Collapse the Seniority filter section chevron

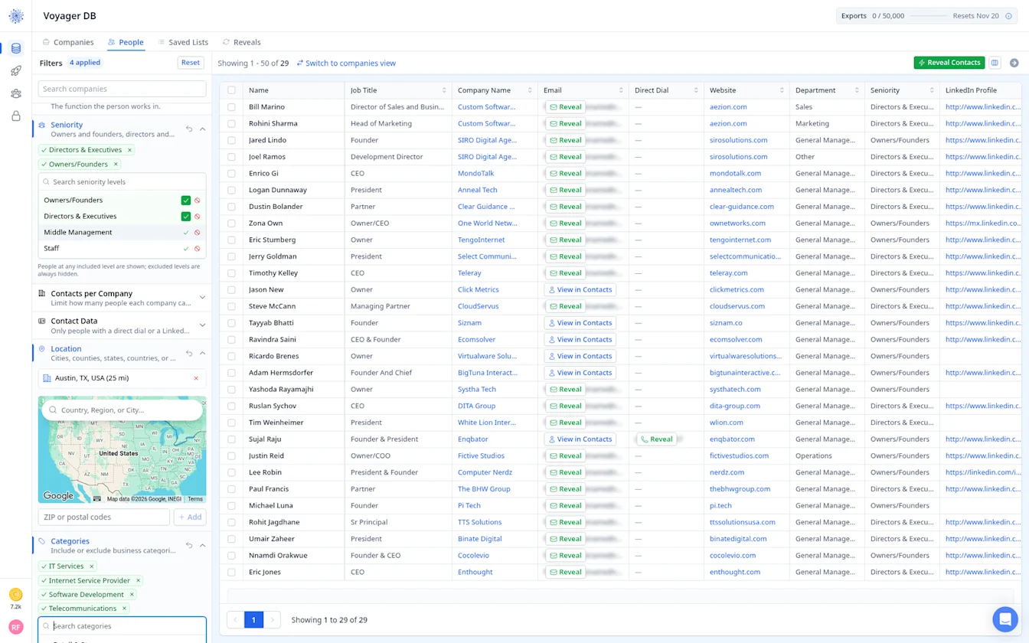pos(203,129)
